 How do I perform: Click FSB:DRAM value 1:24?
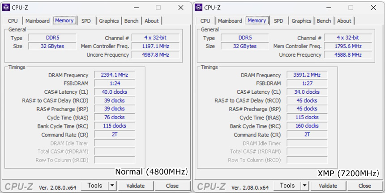point(115,83)
